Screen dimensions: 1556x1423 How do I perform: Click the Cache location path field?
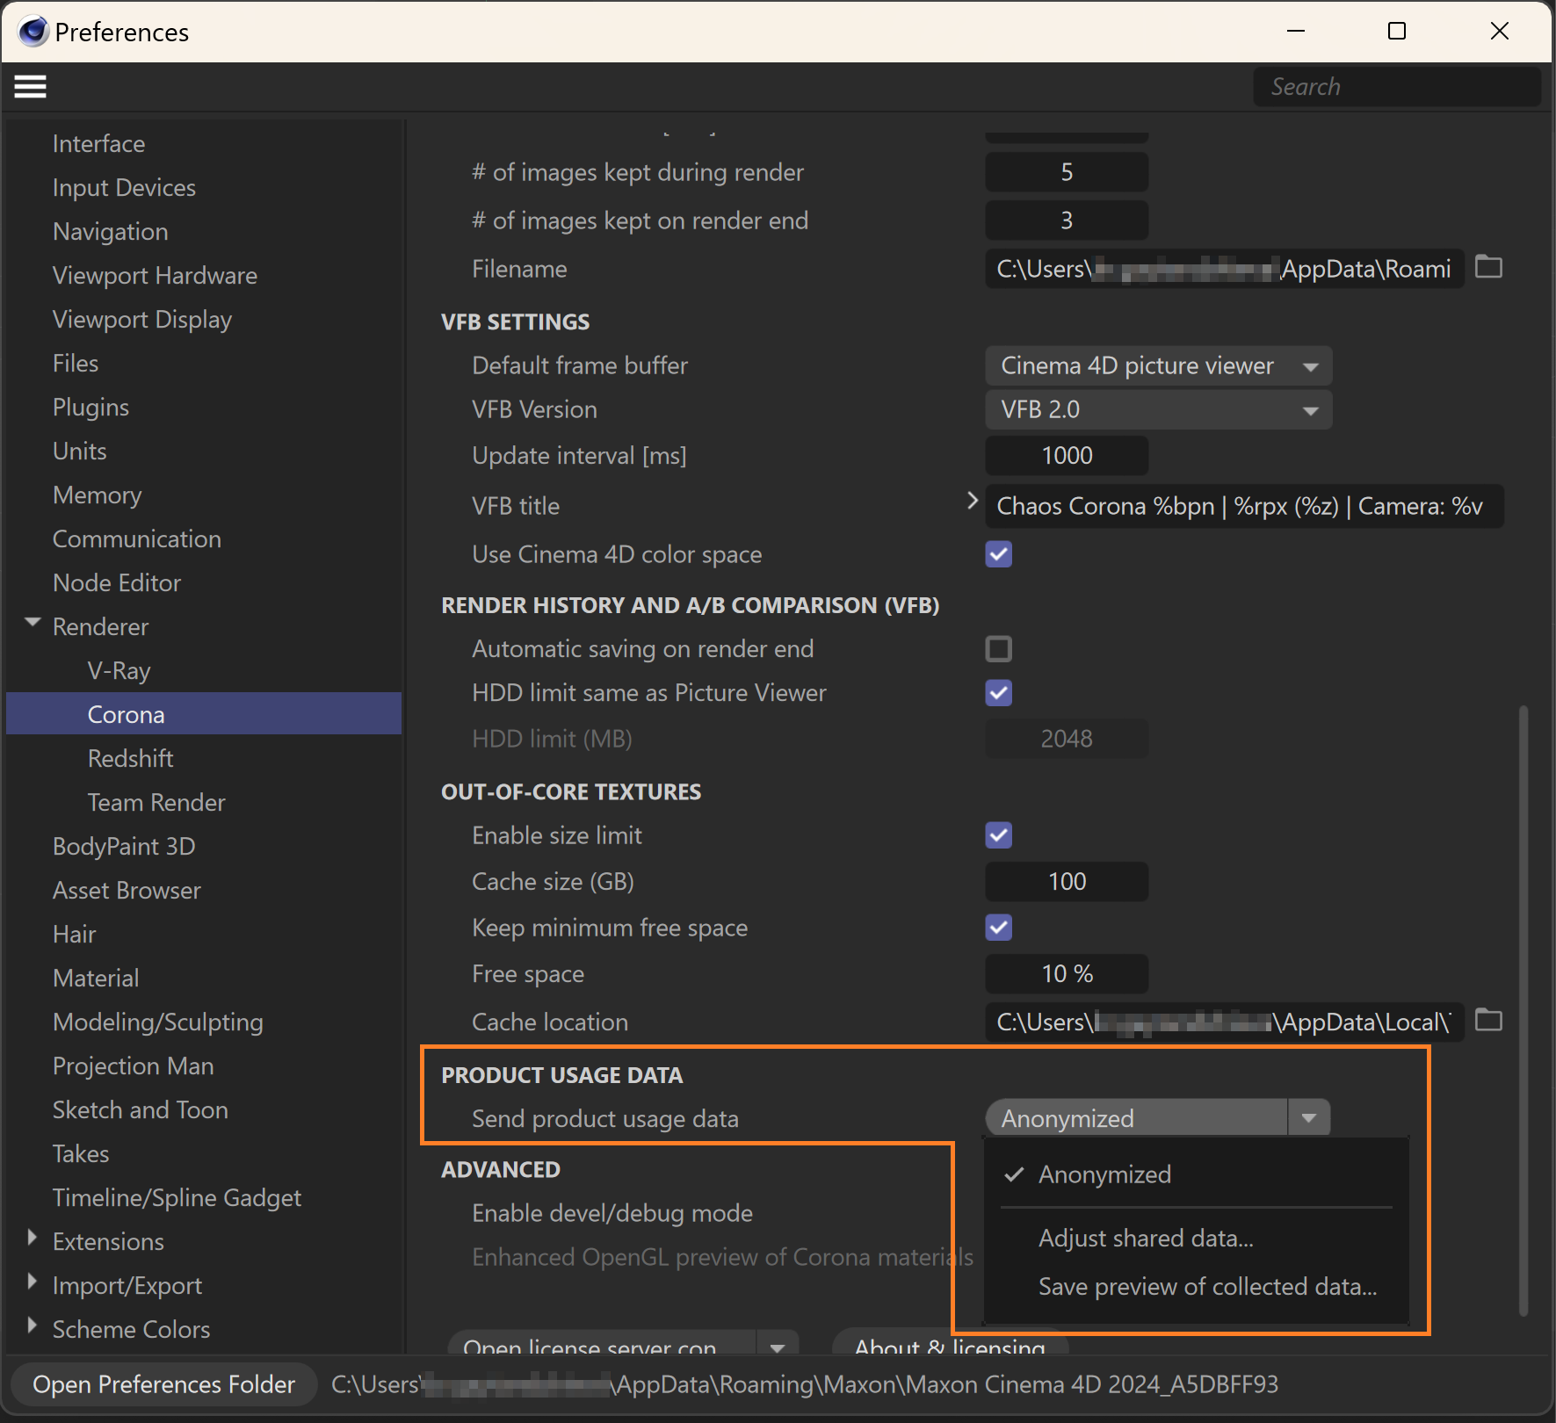tap(1225, 1022)
